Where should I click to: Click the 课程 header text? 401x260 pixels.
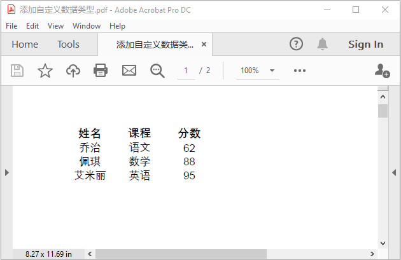click(139, 133)
